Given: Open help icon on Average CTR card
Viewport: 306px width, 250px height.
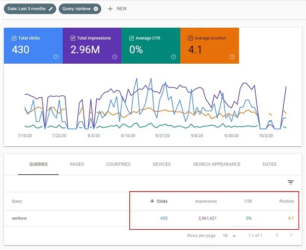Looking at the screenshot, I should [173, 57].
